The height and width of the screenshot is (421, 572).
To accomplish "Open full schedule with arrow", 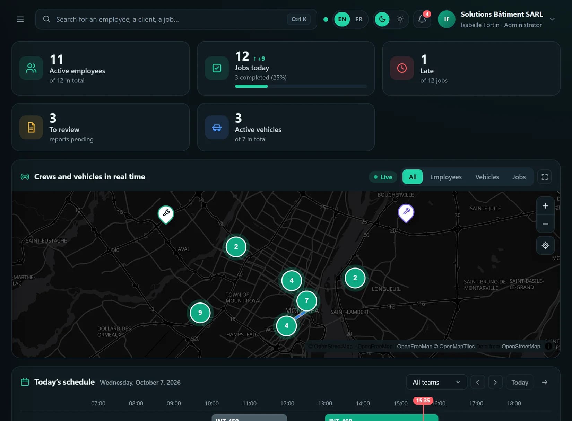I will click(x=545, y=382).
